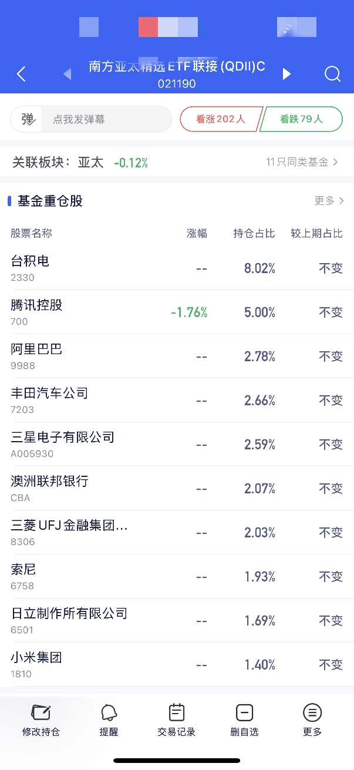This screenshot has height=770, width=354.
Task: Tap the back arrow icon
Action: click(x=21, y=74)
